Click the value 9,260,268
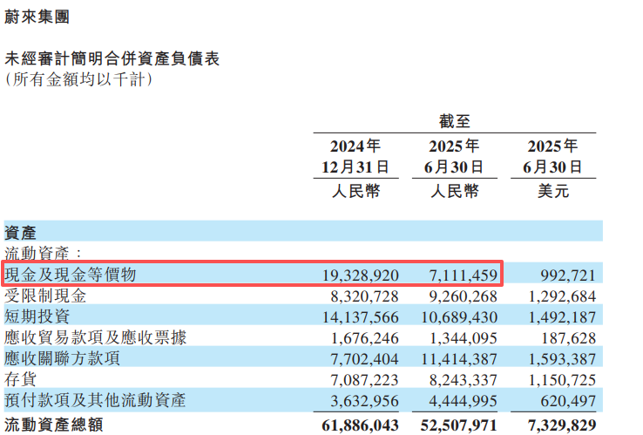This screenshot has width=643, height=435. pyautogui.click(x=464, y=296)
